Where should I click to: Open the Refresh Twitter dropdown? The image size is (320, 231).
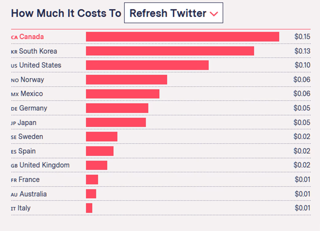point(173,13)
